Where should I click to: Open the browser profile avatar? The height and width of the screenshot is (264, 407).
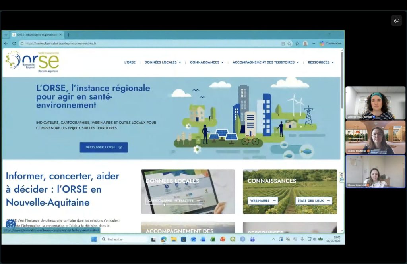(x=305, y=44)
